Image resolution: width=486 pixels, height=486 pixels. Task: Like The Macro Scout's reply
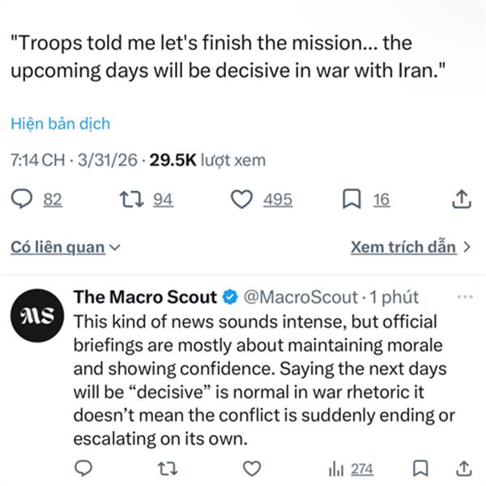click(253, 468)
